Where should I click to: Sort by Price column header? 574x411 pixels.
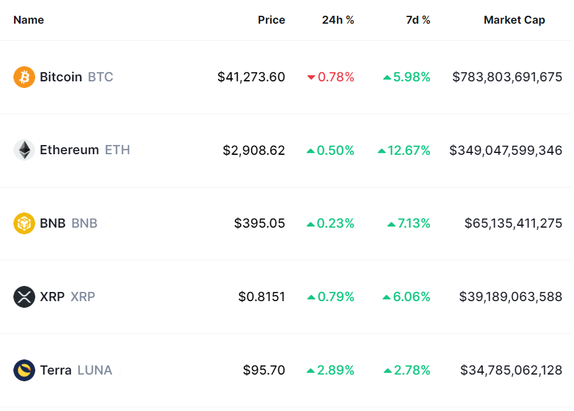tap(271, 20)
